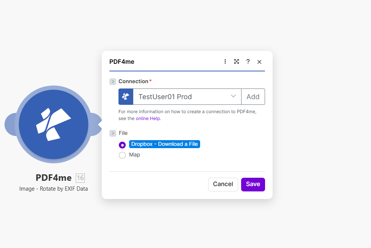Click the module's right connector handle
The height and width of the screenshot is (248, 371).
point(95,124)
